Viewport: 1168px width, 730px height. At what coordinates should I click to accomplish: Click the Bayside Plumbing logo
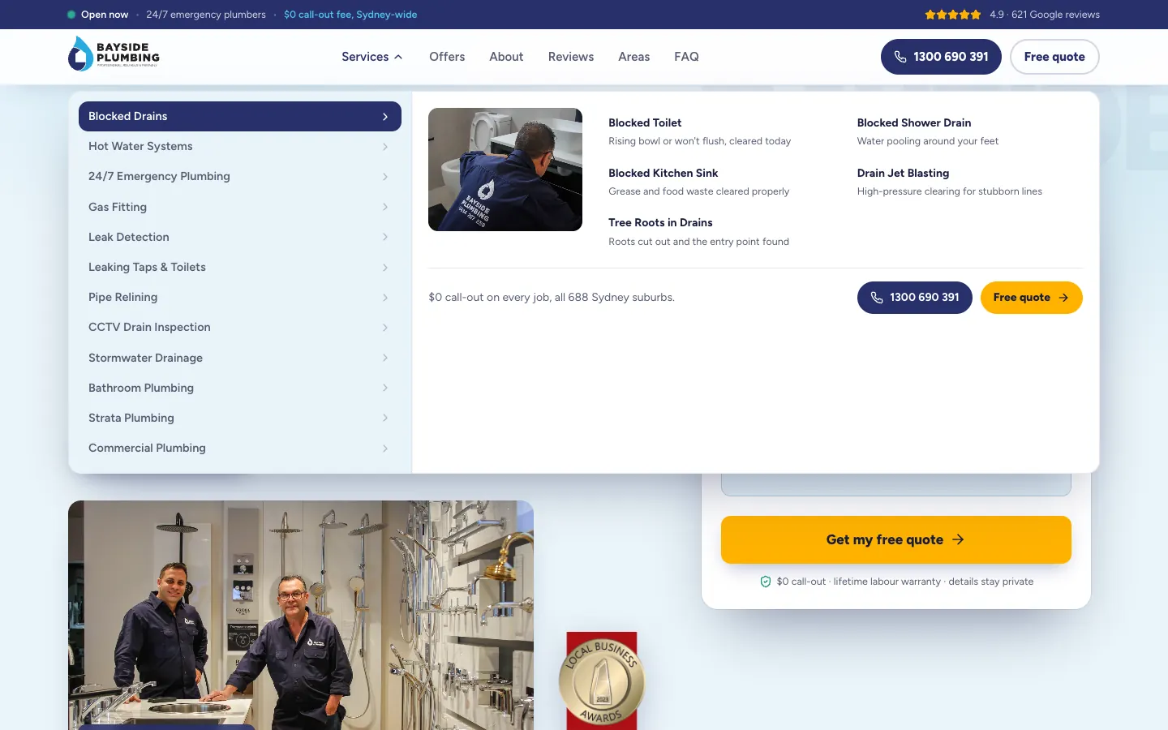click(x=114, y=54)
